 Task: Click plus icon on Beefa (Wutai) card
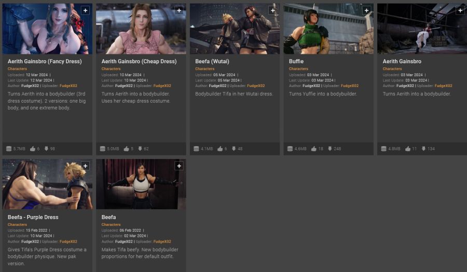click(273, 10)
